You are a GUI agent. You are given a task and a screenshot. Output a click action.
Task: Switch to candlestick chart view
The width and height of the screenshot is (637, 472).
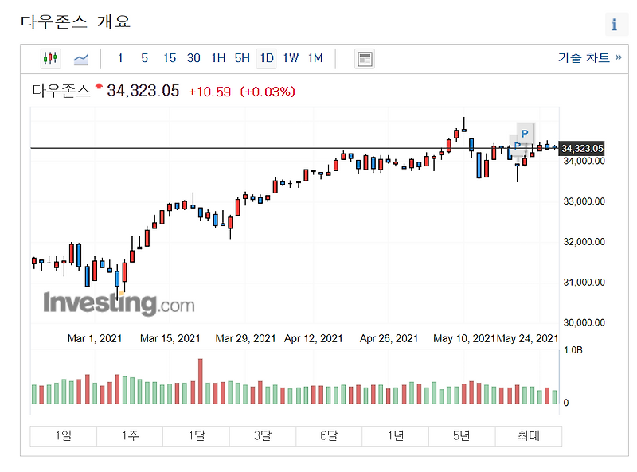pyautogui.click(x=50, y=58)
